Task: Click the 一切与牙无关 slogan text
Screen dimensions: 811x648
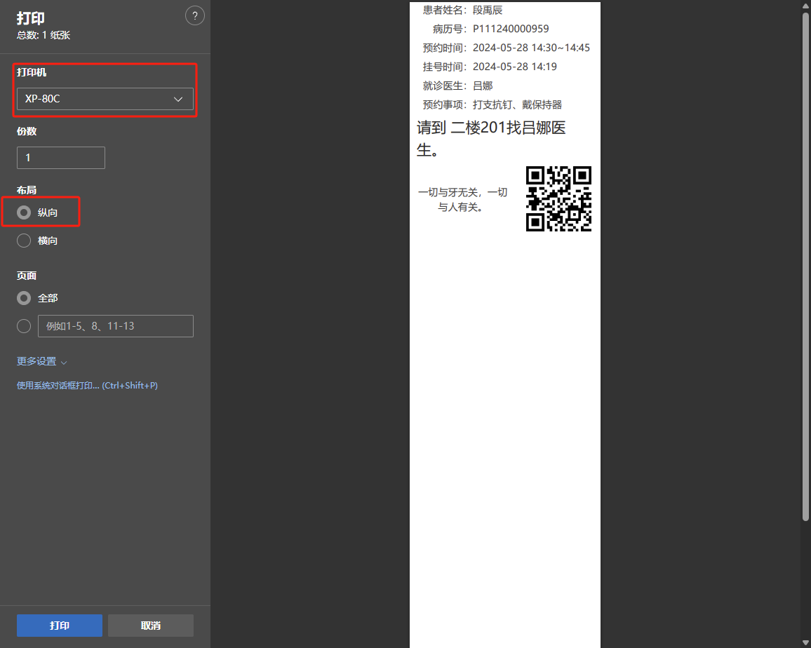Action: (x=462, y=199)
